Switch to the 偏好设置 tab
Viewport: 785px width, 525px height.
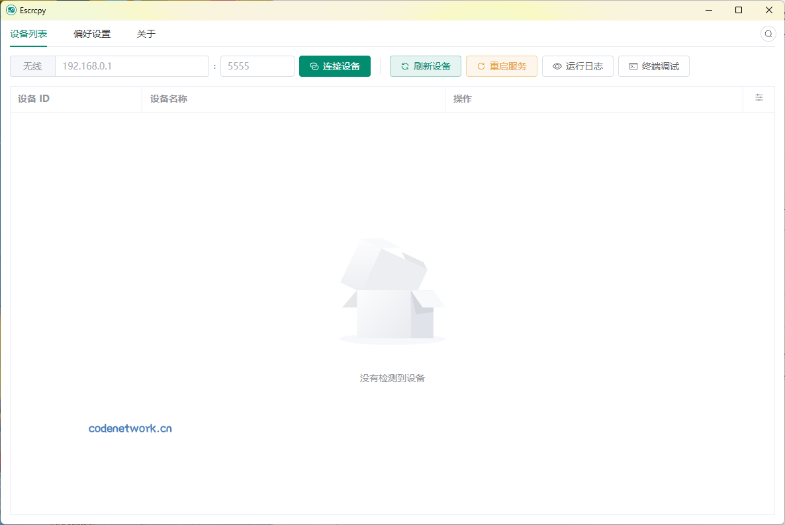click(91, 33)
